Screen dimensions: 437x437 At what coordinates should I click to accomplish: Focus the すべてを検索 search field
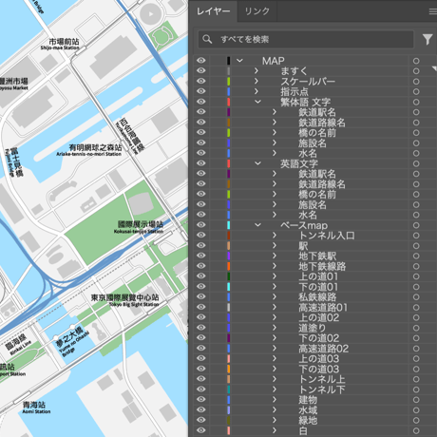[x=306, y=39]
